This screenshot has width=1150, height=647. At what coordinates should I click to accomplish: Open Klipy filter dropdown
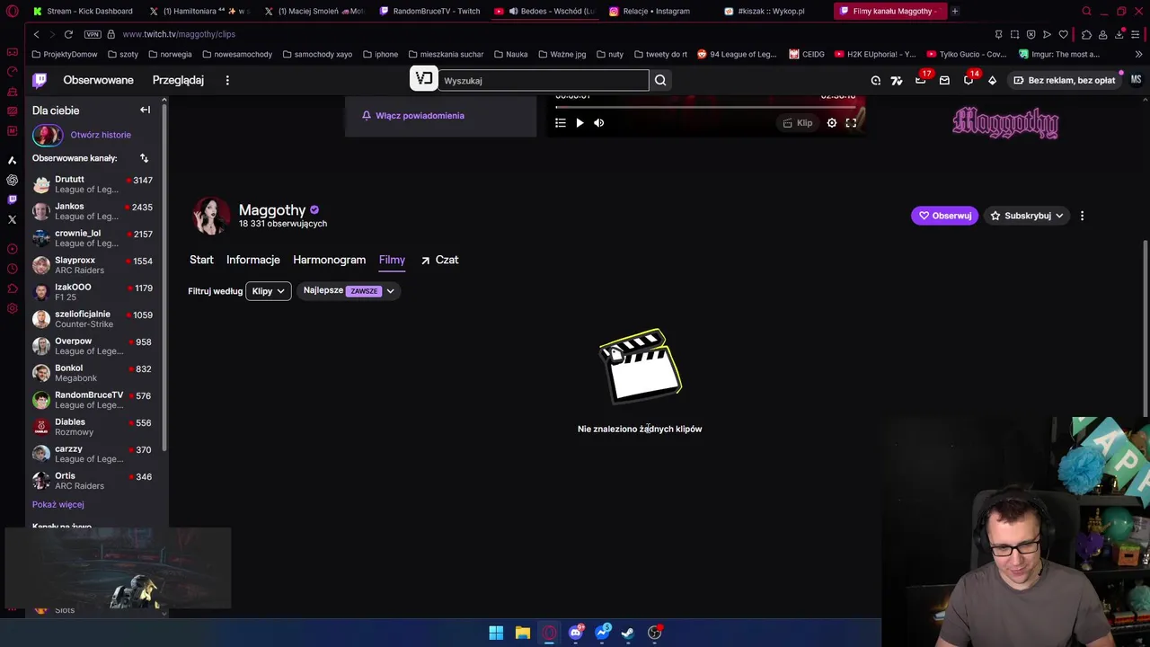(268, 291)
